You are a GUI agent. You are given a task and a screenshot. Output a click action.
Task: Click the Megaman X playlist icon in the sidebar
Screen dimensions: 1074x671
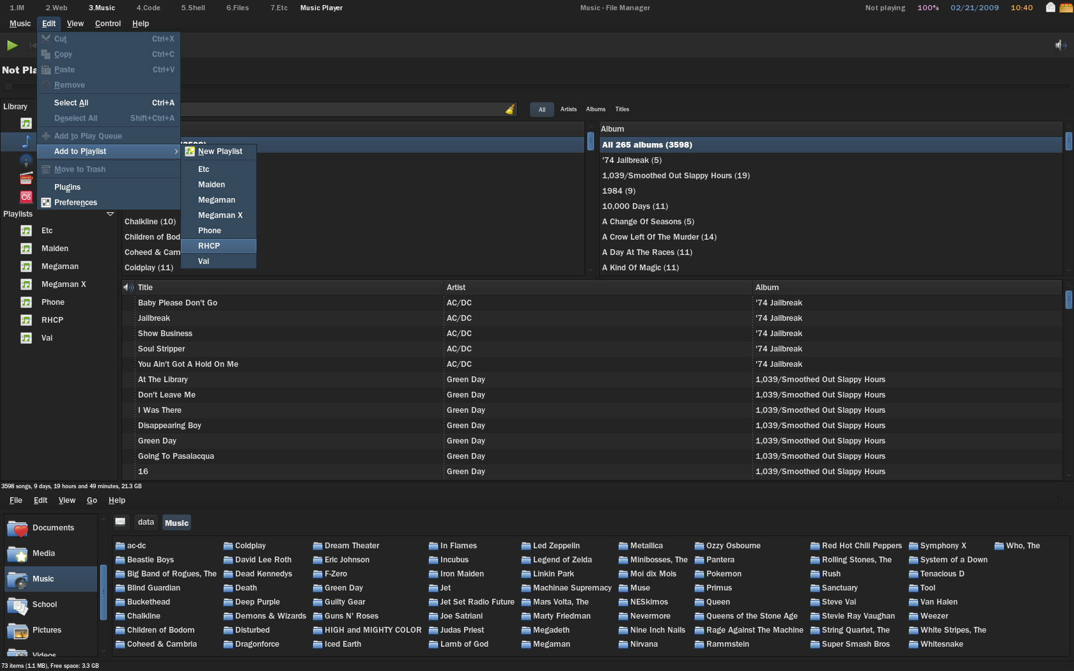click(x=26, y=284)
